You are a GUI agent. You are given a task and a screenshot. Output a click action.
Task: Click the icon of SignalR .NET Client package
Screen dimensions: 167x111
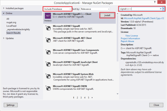48,40
